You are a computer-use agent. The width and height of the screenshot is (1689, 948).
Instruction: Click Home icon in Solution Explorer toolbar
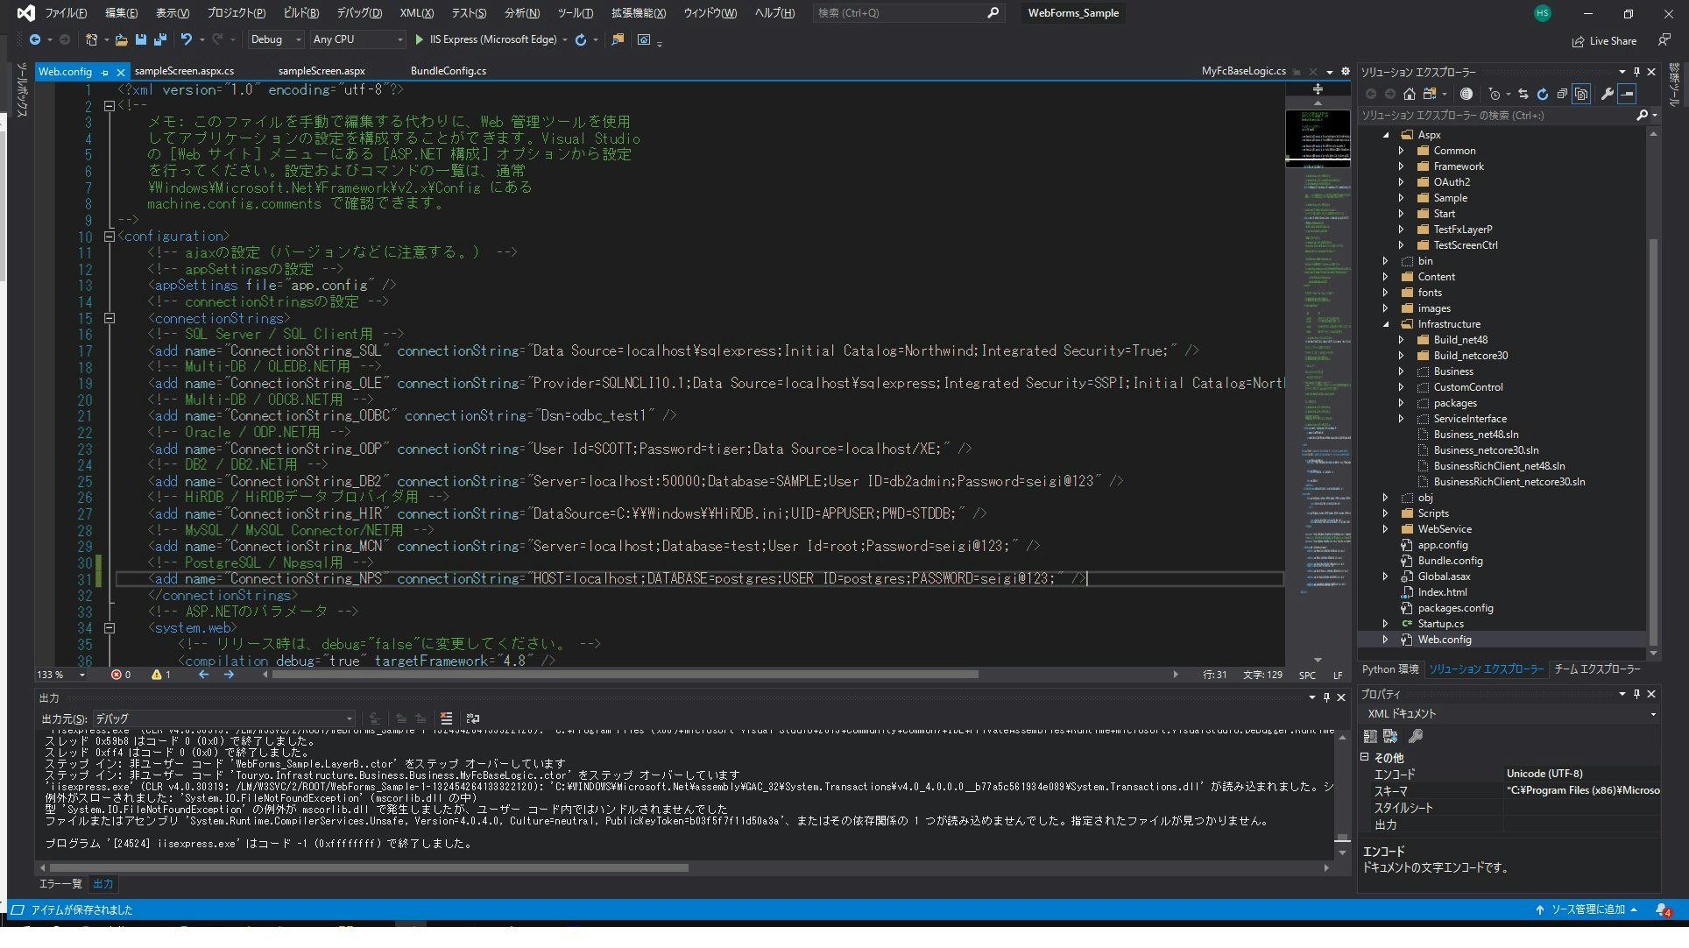tap(1409, 94)
